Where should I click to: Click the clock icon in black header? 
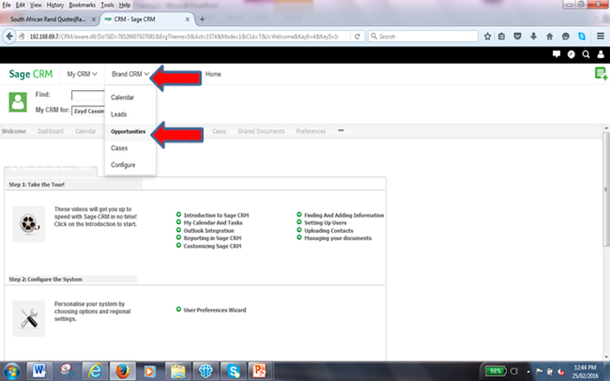coord(571,54)
